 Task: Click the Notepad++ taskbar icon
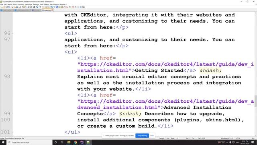tap(88, 142)
